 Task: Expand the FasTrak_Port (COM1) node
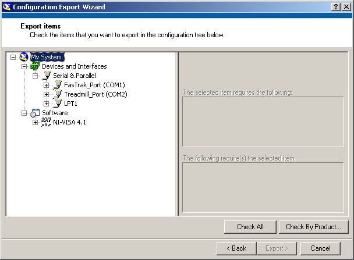pos(46,85)
